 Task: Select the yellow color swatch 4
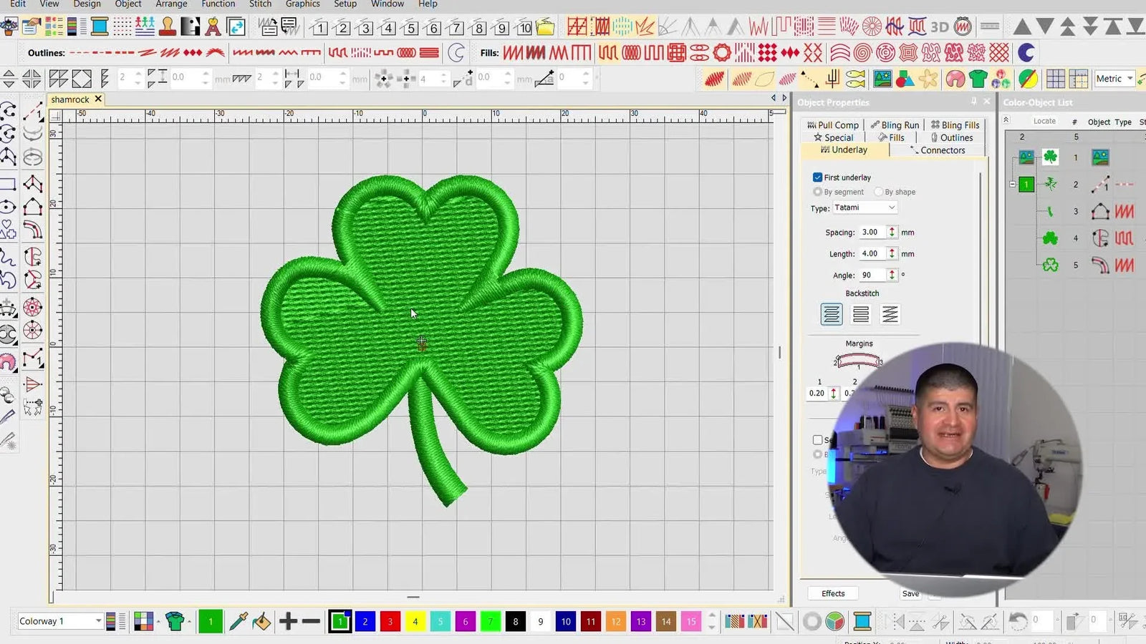click(415, 621)
